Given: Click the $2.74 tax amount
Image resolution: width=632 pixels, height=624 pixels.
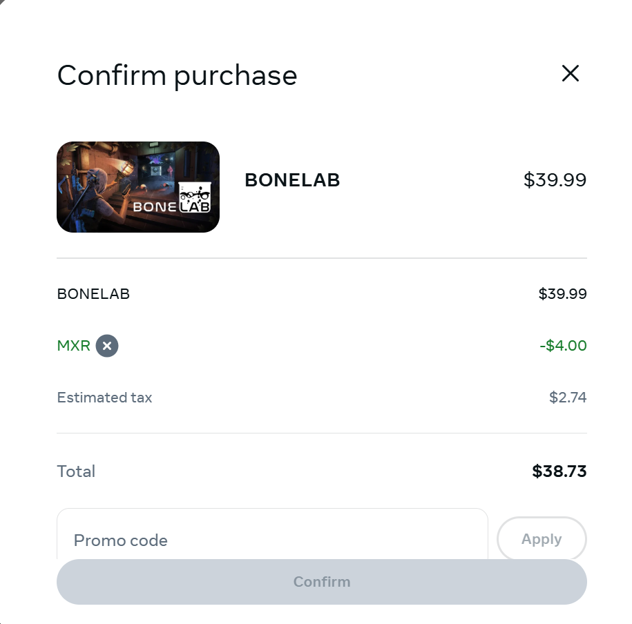Looking at the screenshot, I should (568, 398).
